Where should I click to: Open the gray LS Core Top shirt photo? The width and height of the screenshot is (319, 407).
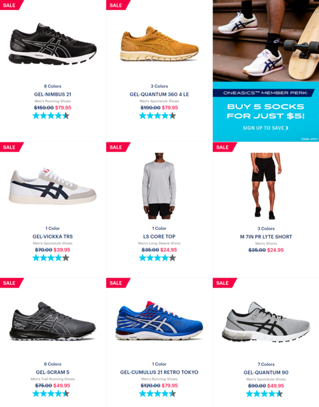(159, 186)
